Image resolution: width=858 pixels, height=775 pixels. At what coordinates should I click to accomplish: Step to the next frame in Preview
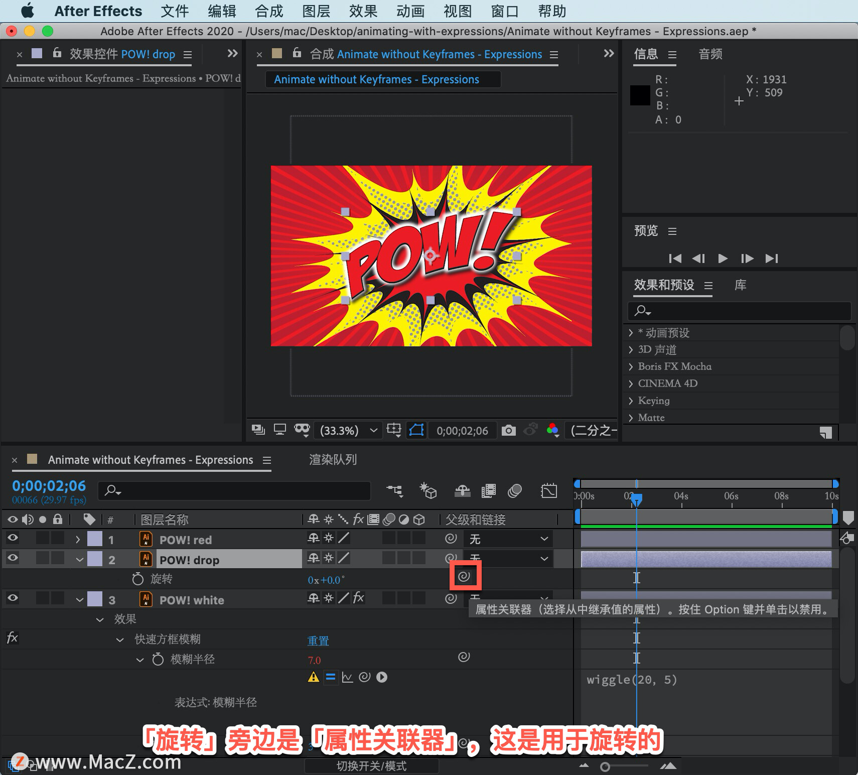[x=747, y=259]
